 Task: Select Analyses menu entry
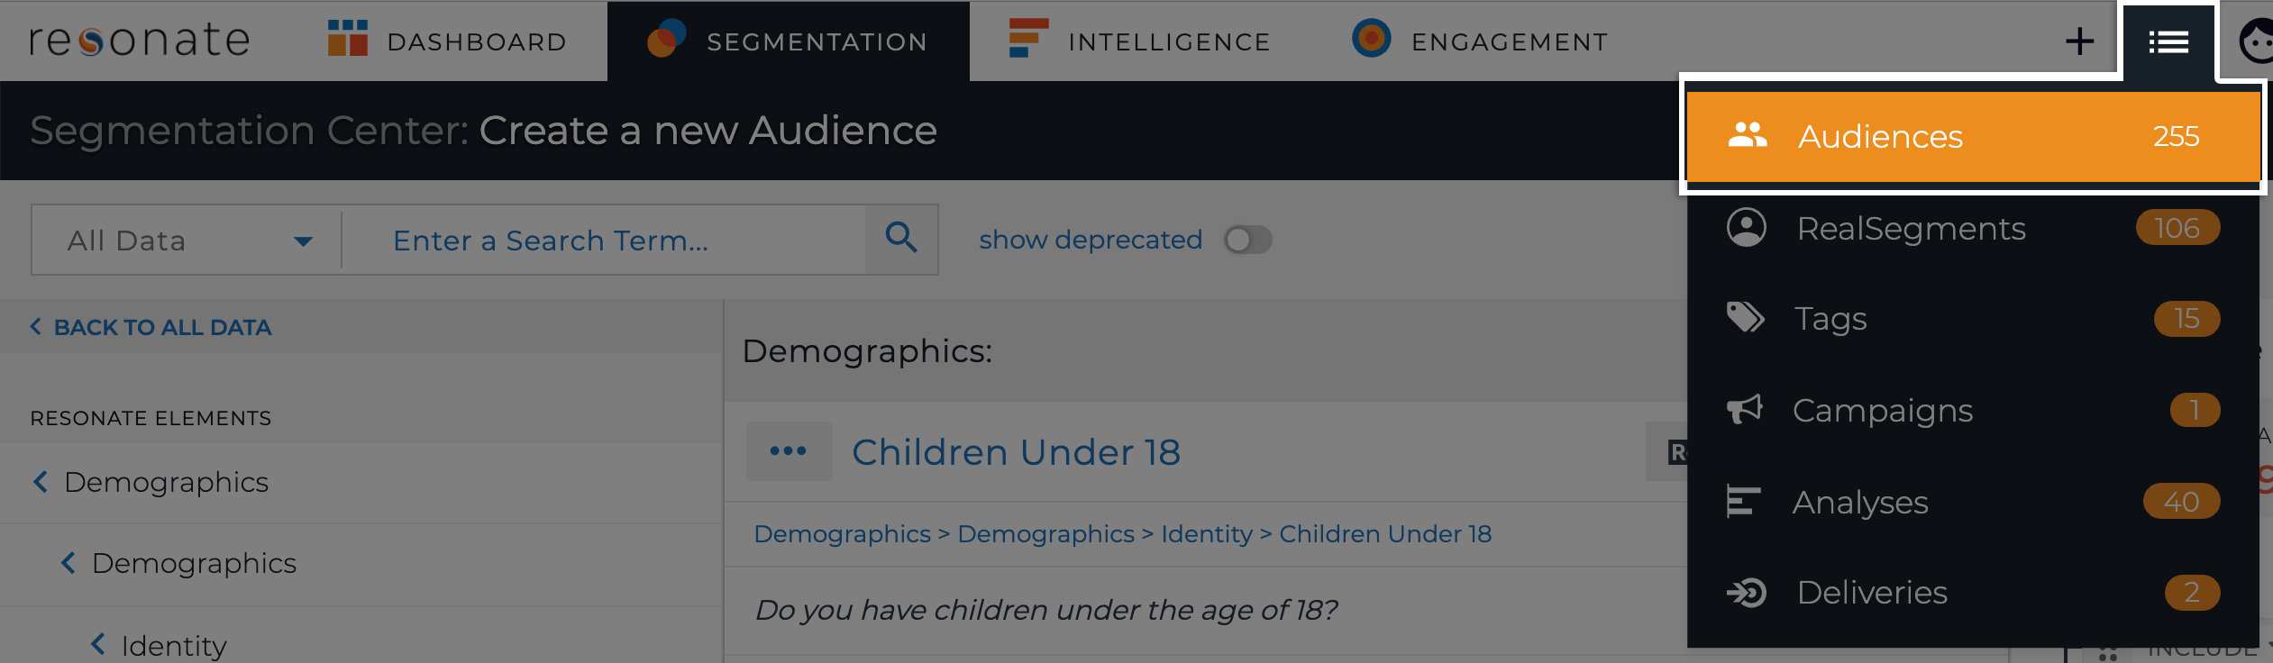1973,502
